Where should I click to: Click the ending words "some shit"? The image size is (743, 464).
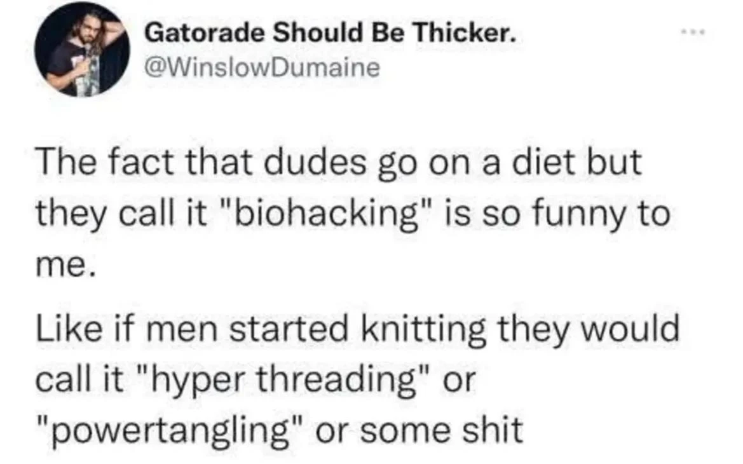pyautogui.click(x=442, y=431)
